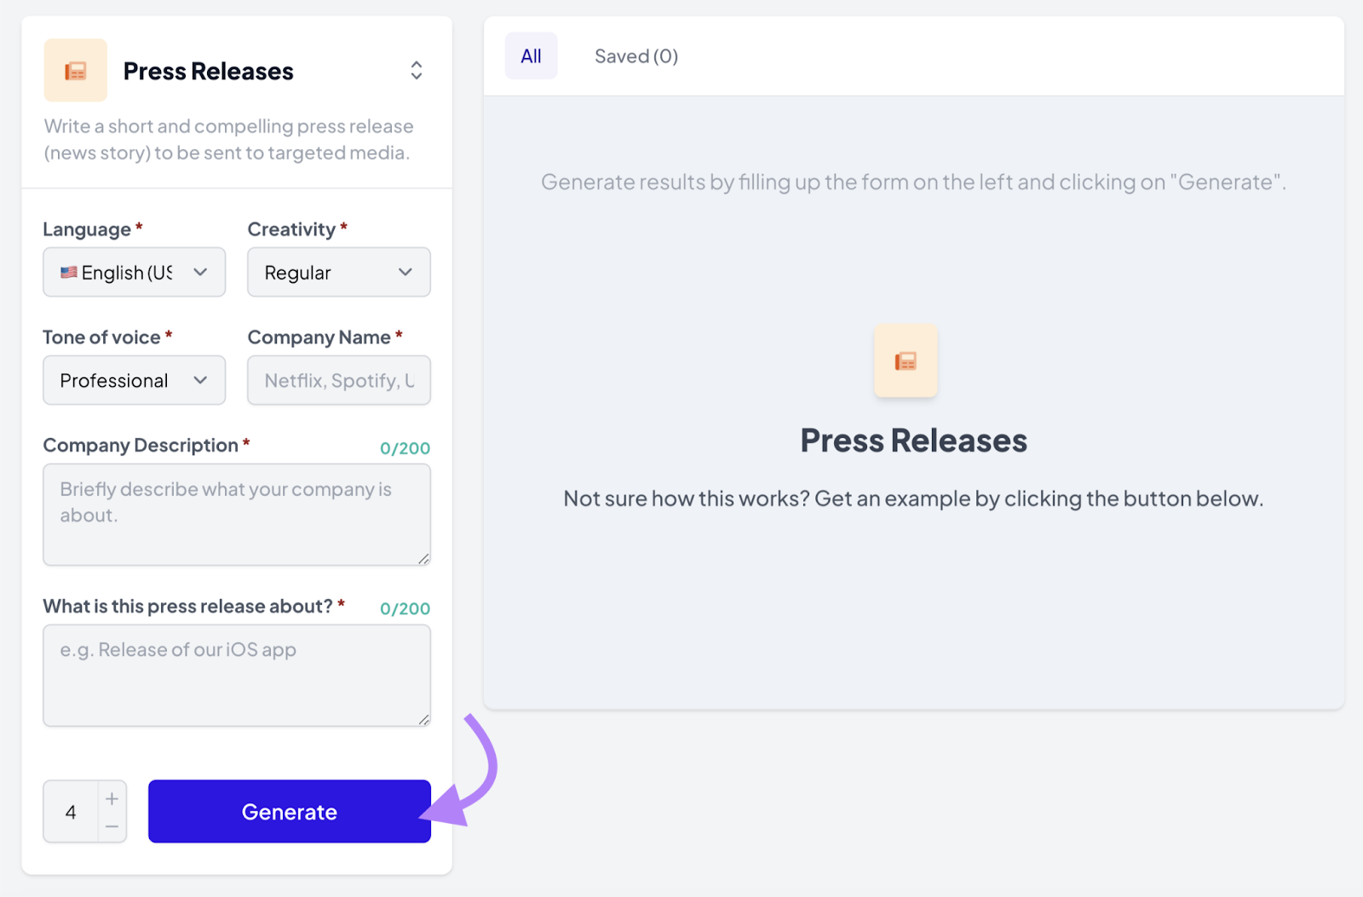Increase output count with the plus stepper
The height and width of the screenshot is (897, 1363).
click(x=112, y=797)
